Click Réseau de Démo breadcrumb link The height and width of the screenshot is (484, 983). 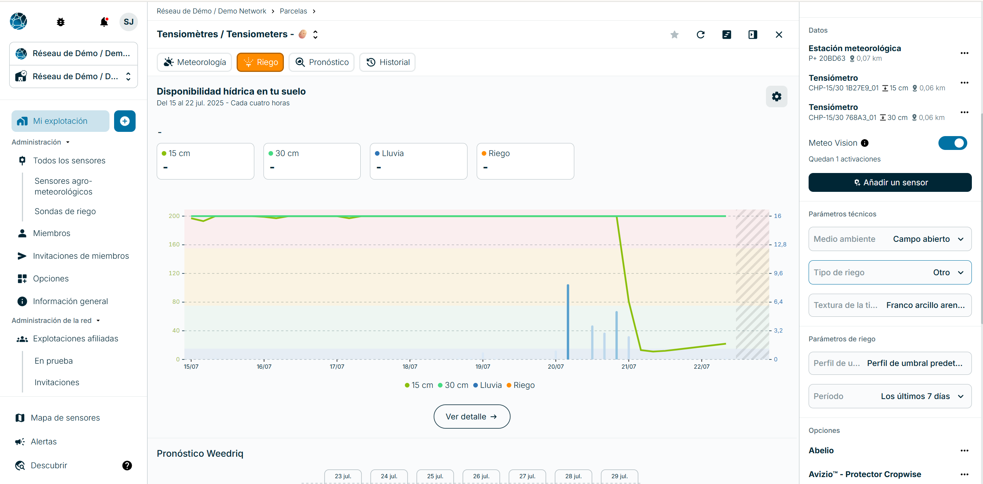click(211, 11)
